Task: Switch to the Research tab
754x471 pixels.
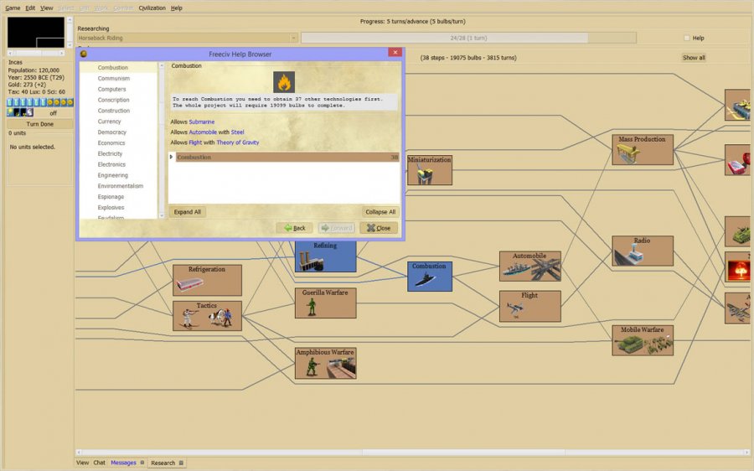Action: pyautogui.click(x=163, y=463)
